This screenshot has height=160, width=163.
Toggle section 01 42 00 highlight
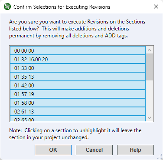[x=78, y=85]
